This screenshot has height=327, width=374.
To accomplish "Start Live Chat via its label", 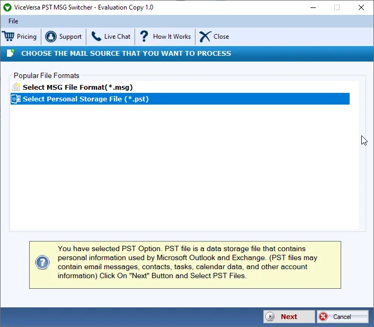I will pyautogui.click(x=117, y=37).
